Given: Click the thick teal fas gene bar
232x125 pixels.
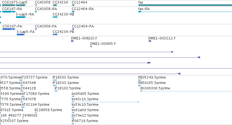Looking at the screenshot, I should click(x=185, y=5).
